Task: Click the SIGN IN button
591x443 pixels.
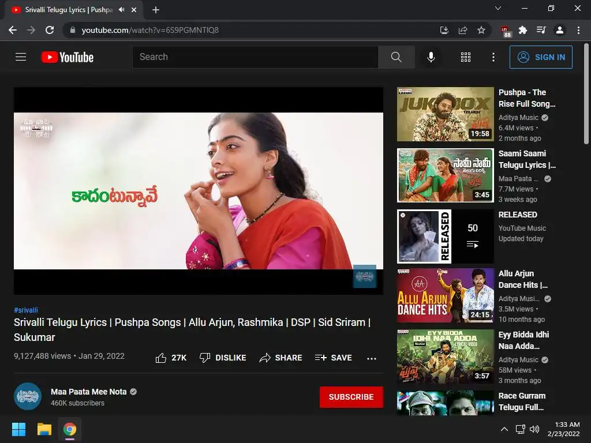Action: [541, 57]
